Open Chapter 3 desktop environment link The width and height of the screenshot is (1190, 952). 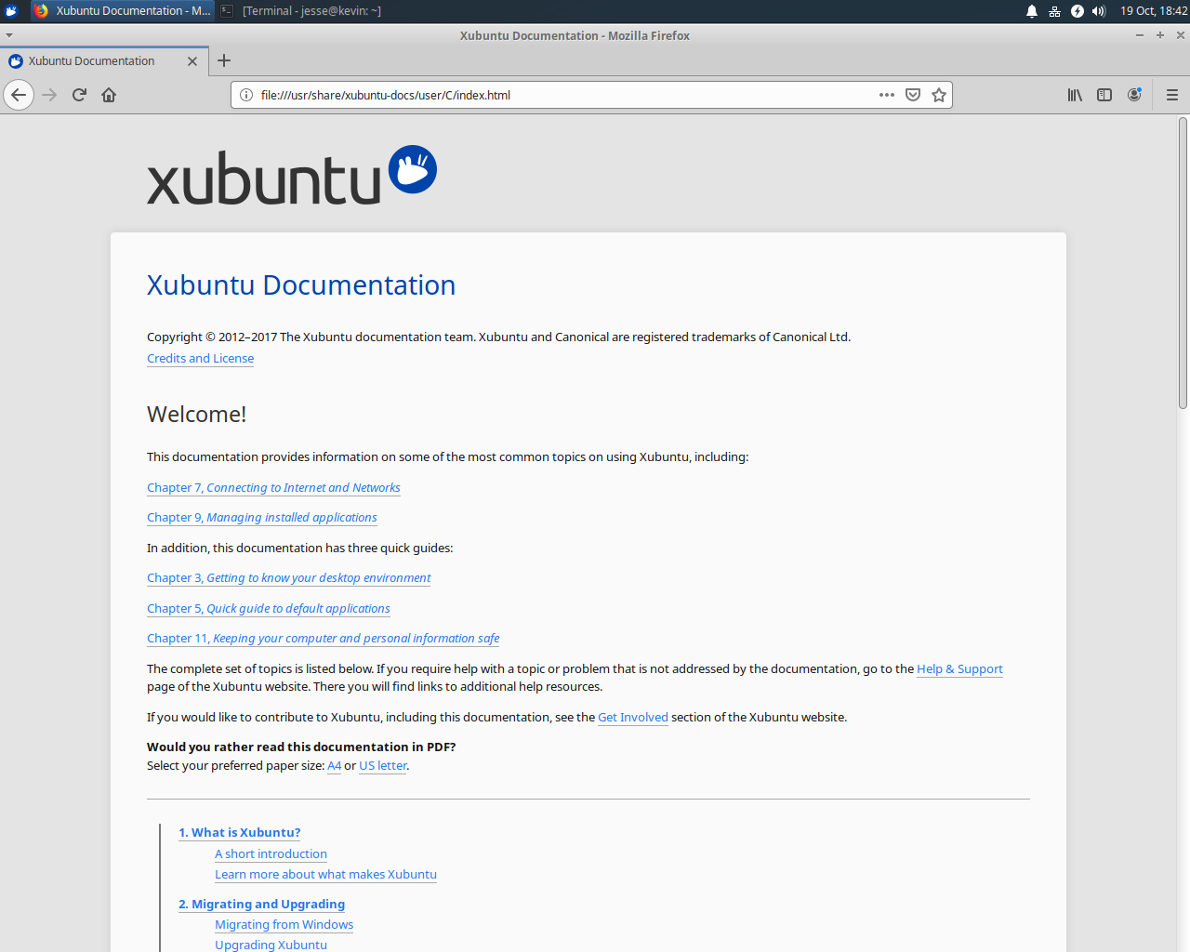[x=289, y=578]
